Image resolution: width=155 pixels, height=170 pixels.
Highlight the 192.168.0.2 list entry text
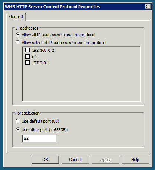coord(43,50)
